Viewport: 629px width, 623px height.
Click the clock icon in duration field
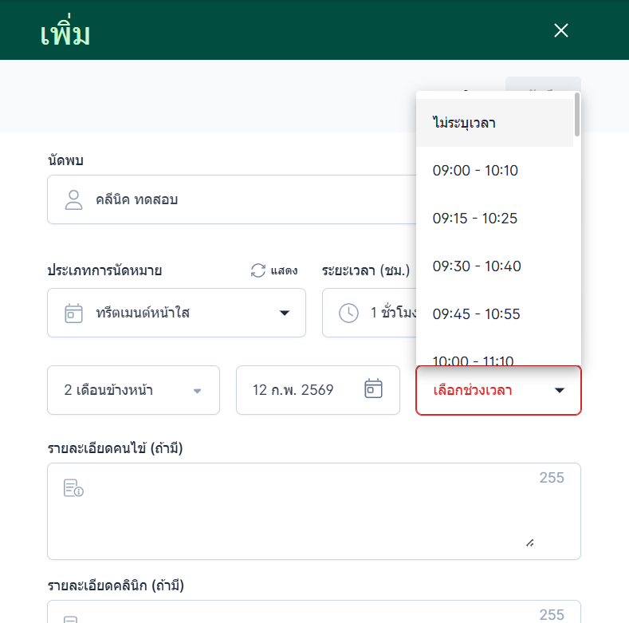coord(348,313)
